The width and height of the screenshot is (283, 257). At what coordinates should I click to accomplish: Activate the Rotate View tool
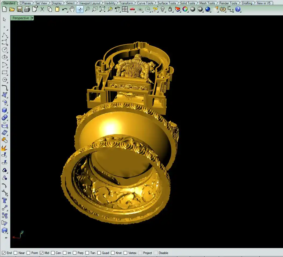80,9
